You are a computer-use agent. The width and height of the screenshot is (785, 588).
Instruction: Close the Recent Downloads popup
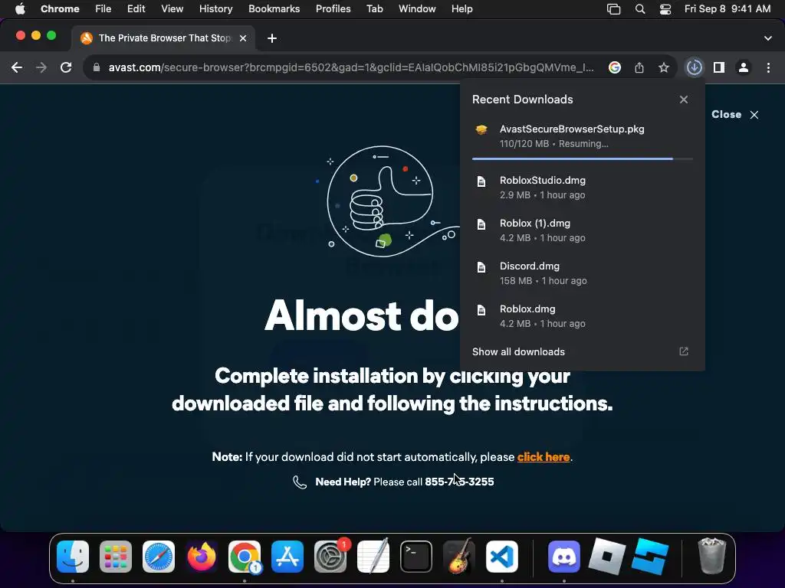[x=684, y=100]
